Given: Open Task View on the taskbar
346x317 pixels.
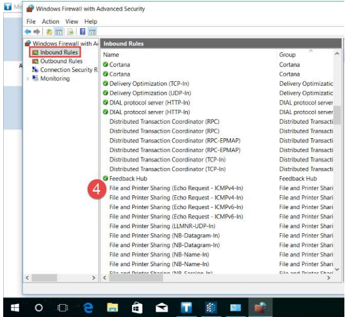Looking at the screenshot, I should pos(63,307).
